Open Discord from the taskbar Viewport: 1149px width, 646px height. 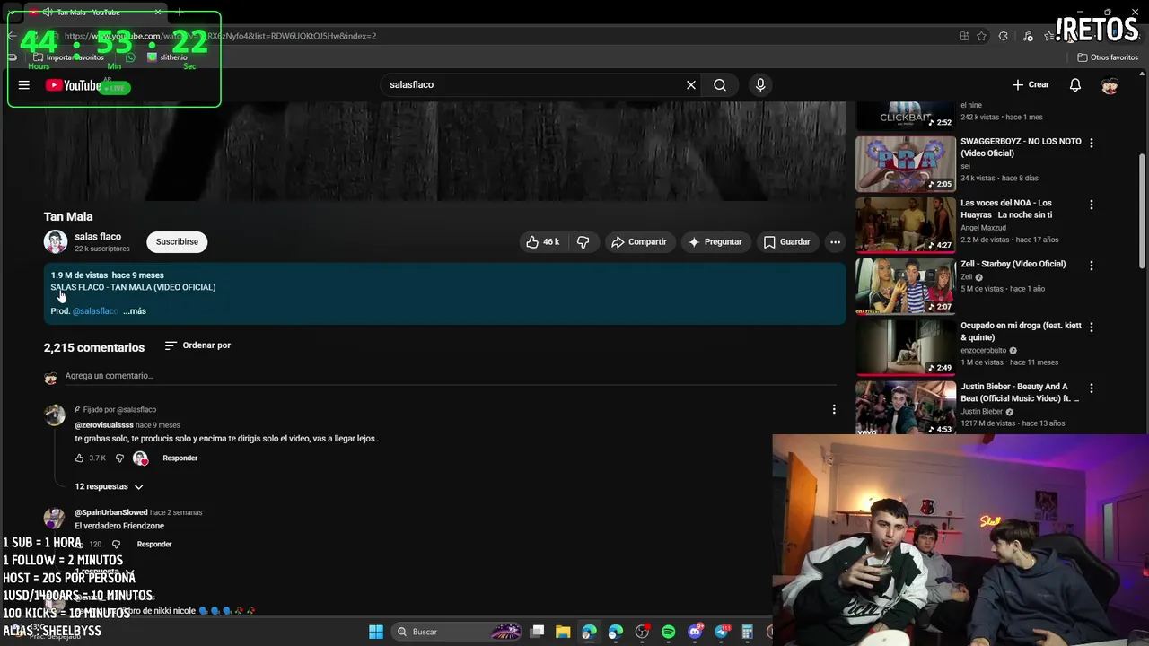[x=695, y=632]
